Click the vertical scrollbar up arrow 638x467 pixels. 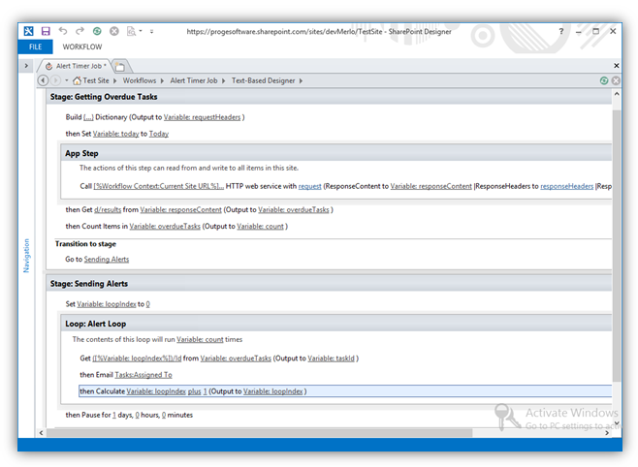[617, 94]
